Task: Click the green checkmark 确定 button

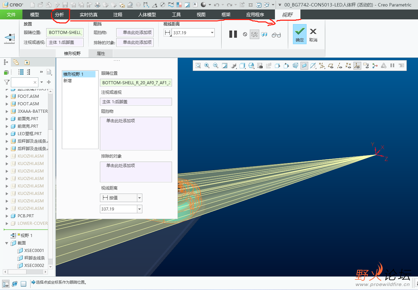Action: (300, 34)
